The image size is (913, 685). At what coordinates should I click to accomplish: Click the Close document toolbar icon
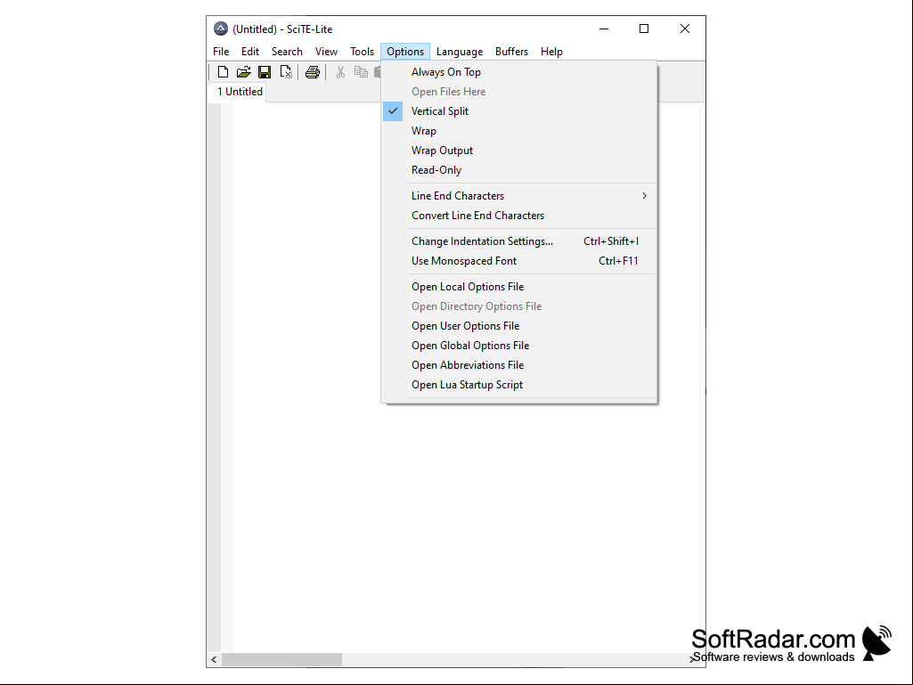285,71
